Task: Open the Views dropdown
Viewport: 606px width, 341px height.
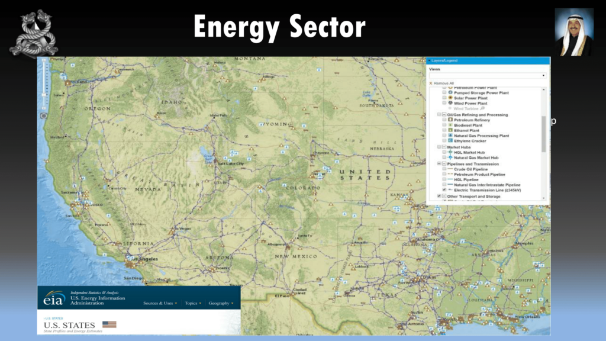Action: (x=488, y=75)
